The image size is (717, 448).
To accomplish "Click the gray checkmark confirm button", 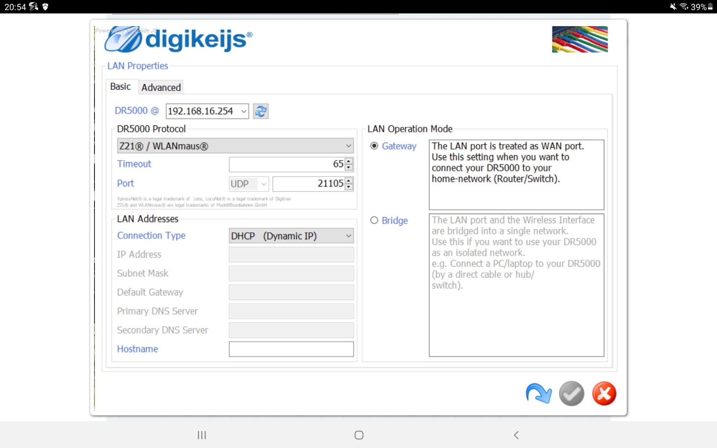I will tap(571, 393).
